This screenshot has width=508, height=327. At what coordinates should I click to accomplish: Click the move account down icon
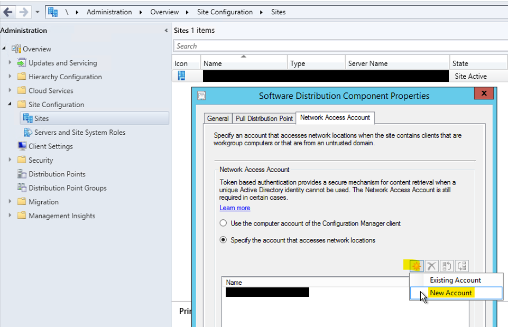(462, 266)
